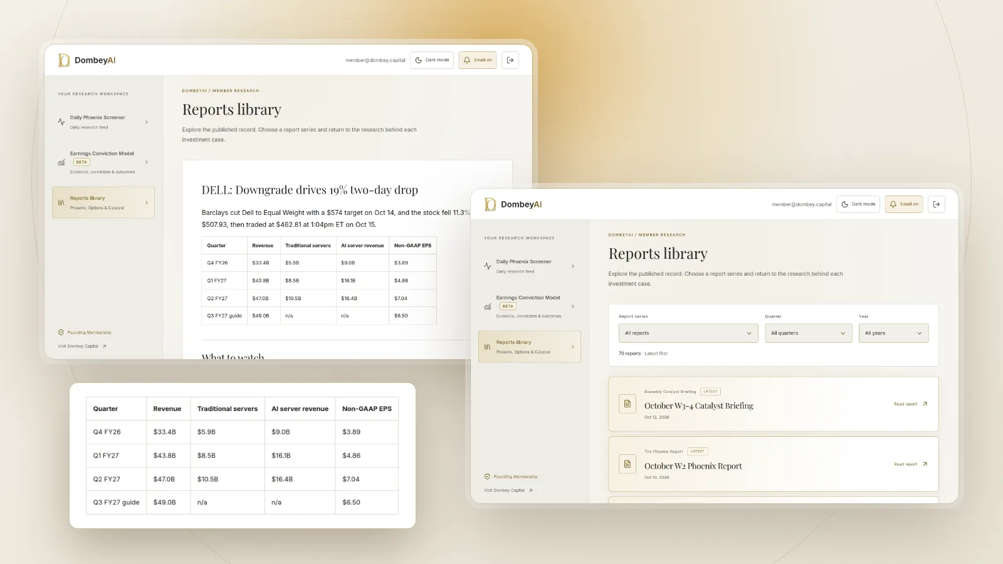Viewport: 1003px width, 564px height.
Task: Open Daily Phoenix Screener in right window sidebar
Action: tap(530, 266)
